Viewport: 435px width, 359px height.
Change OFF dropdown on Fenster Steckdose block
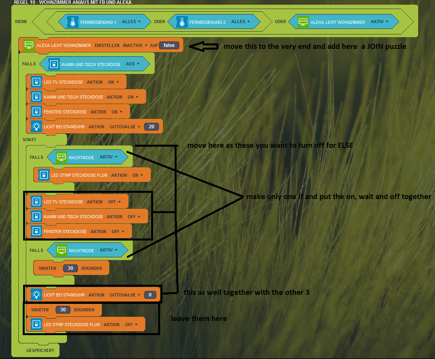tap(117, 232)
